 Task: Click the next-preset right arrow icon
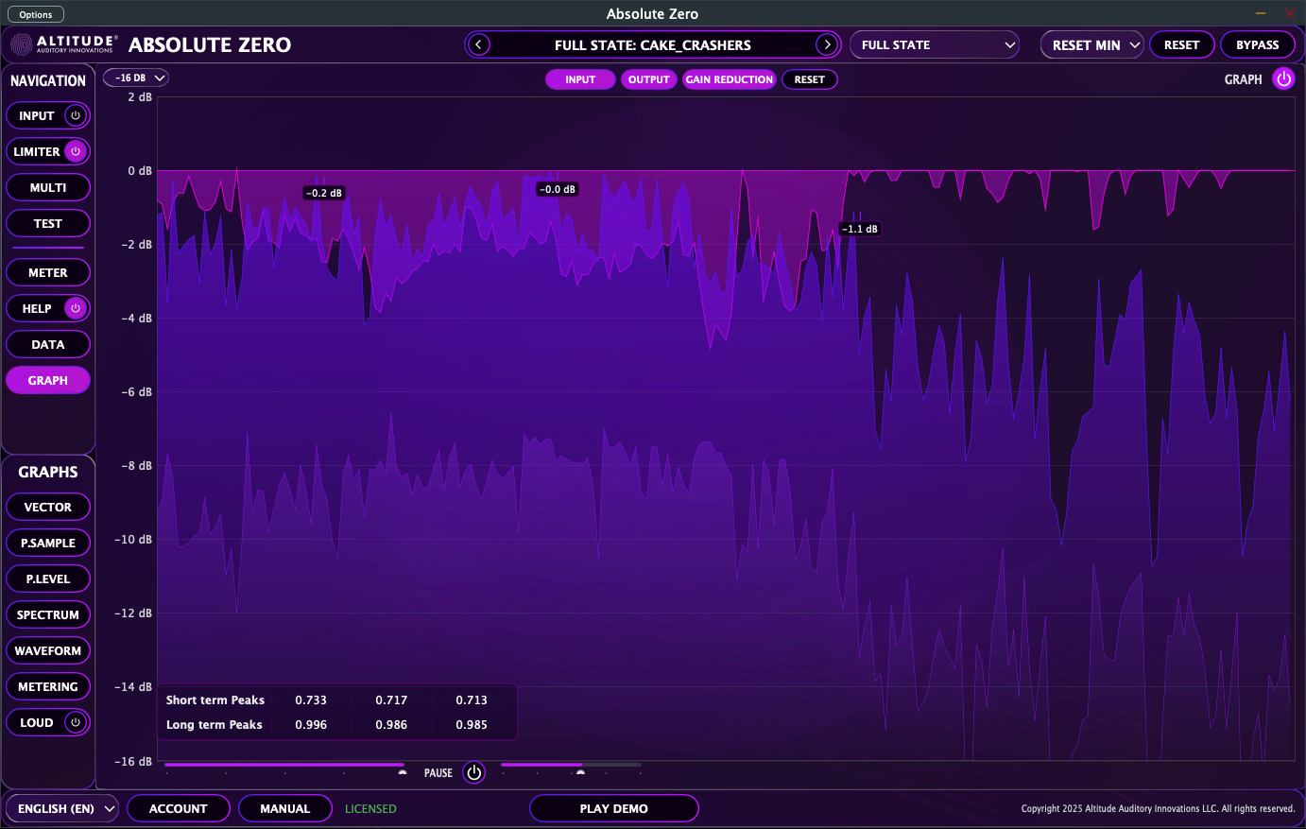click(827, 44)
